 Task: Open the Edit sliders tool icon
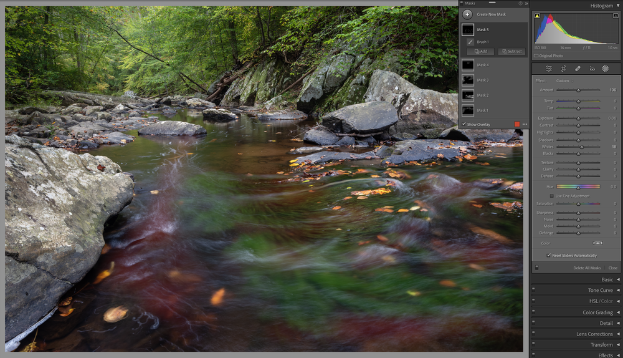549,69
